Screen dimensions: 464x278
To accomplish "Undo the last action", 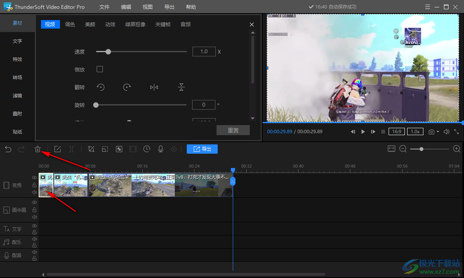I will click(x=8, y=149).
